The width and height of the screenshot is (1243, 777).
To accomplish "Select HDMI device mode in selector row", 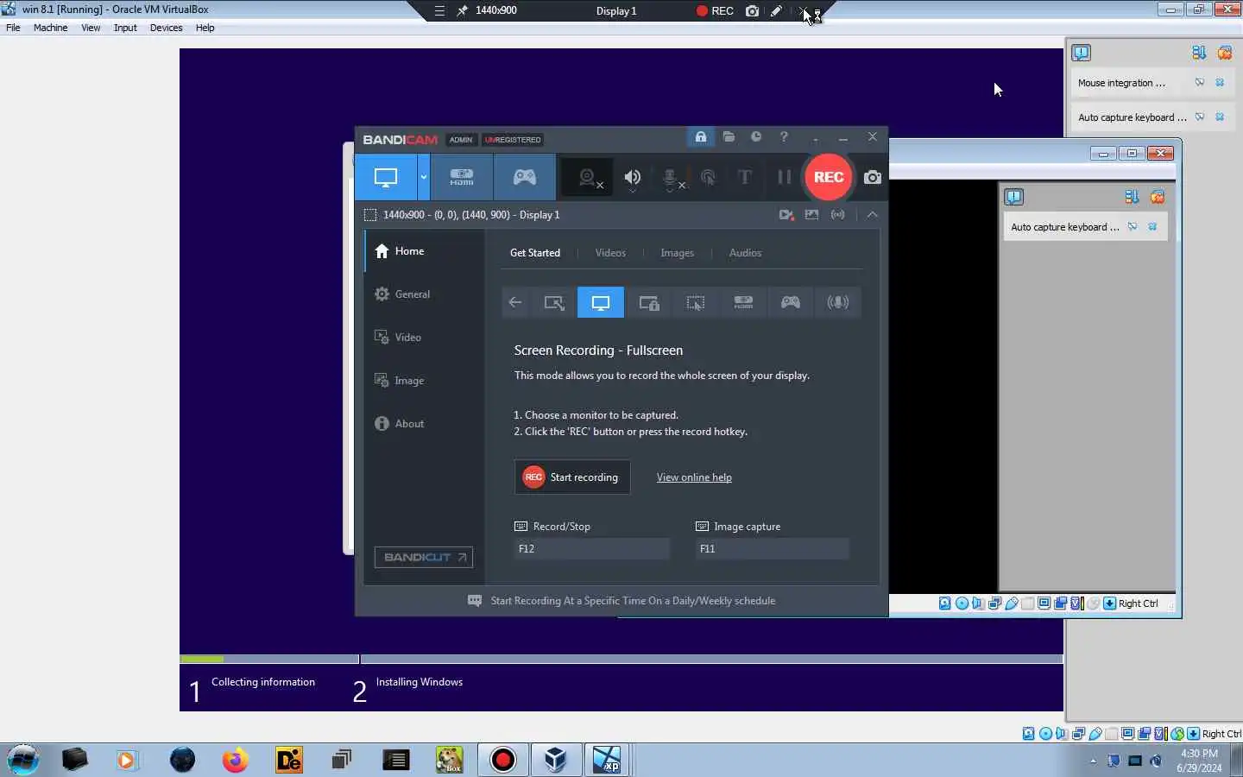I will click(743, 302).
